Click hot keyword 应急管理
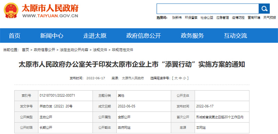The image size is (278, 134). click(x=222, y=18)
